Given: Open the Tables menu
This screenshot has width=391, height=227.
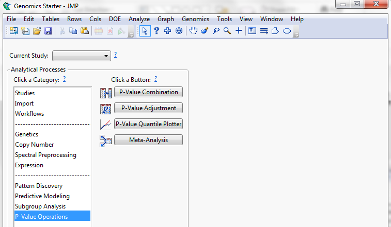Looking at the screenshot, I should (51, 19).
